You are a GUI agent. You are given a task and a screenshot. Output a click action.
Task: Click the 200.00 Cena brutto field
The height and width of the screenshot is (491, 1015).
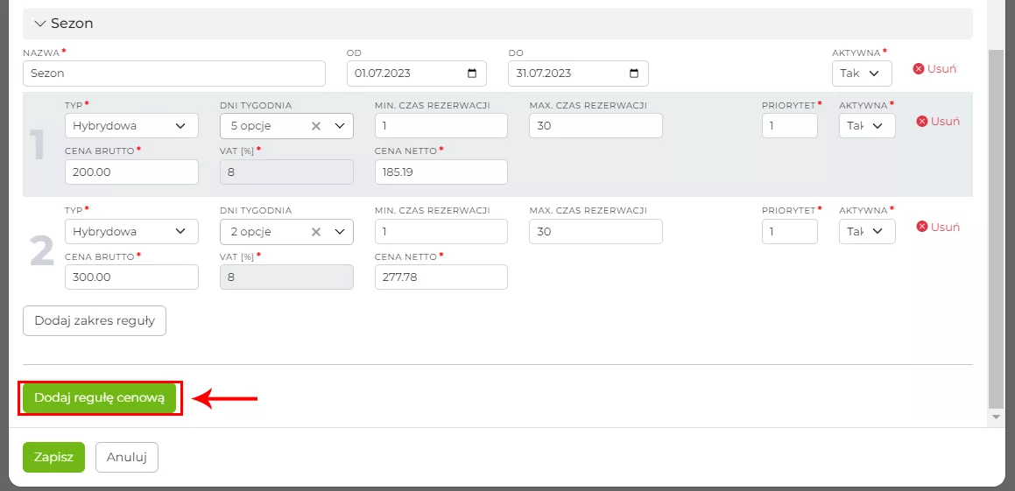click(x=131, y=172)
